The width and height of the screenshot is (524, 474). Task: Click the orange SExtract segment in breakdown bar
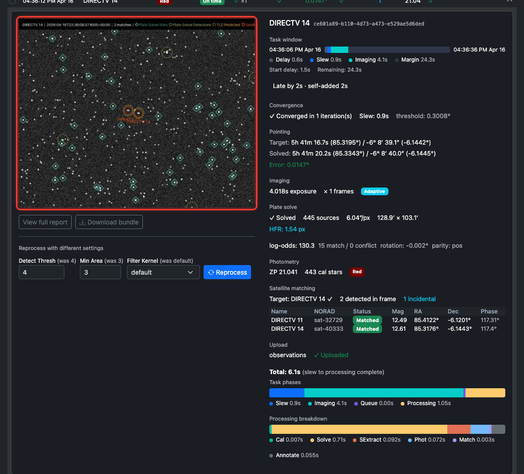click(x=459, y=429)
